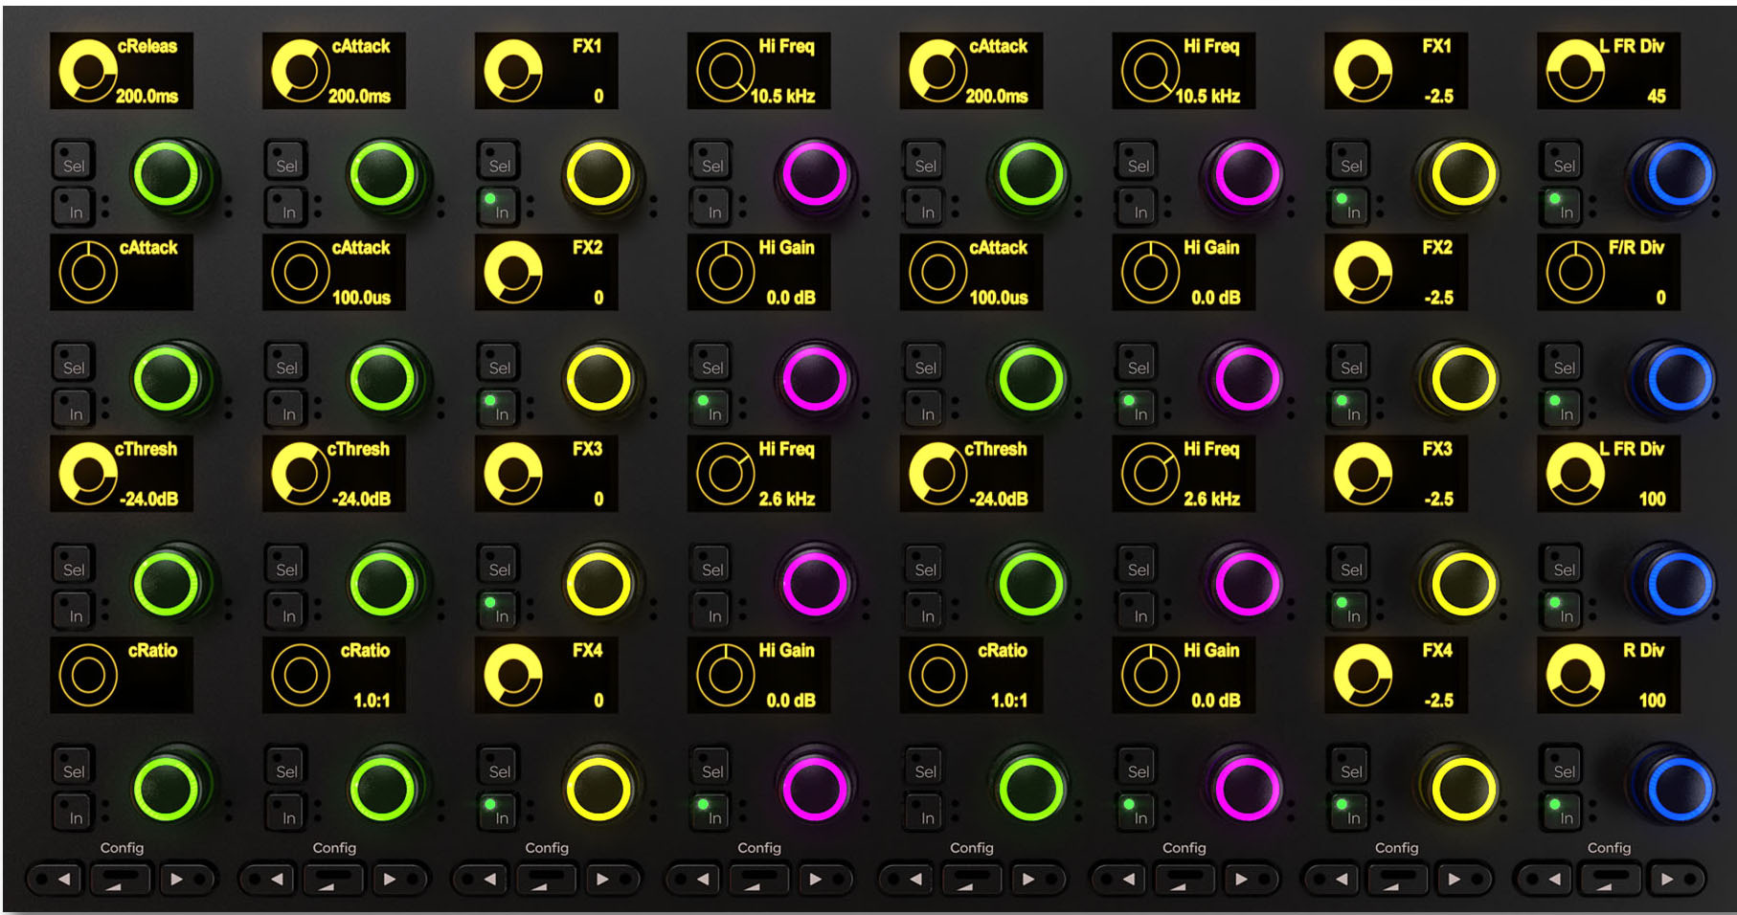
Task: Select the cReleas 200.0ms display
Action: pyautogui.click(x=122, y=70)
